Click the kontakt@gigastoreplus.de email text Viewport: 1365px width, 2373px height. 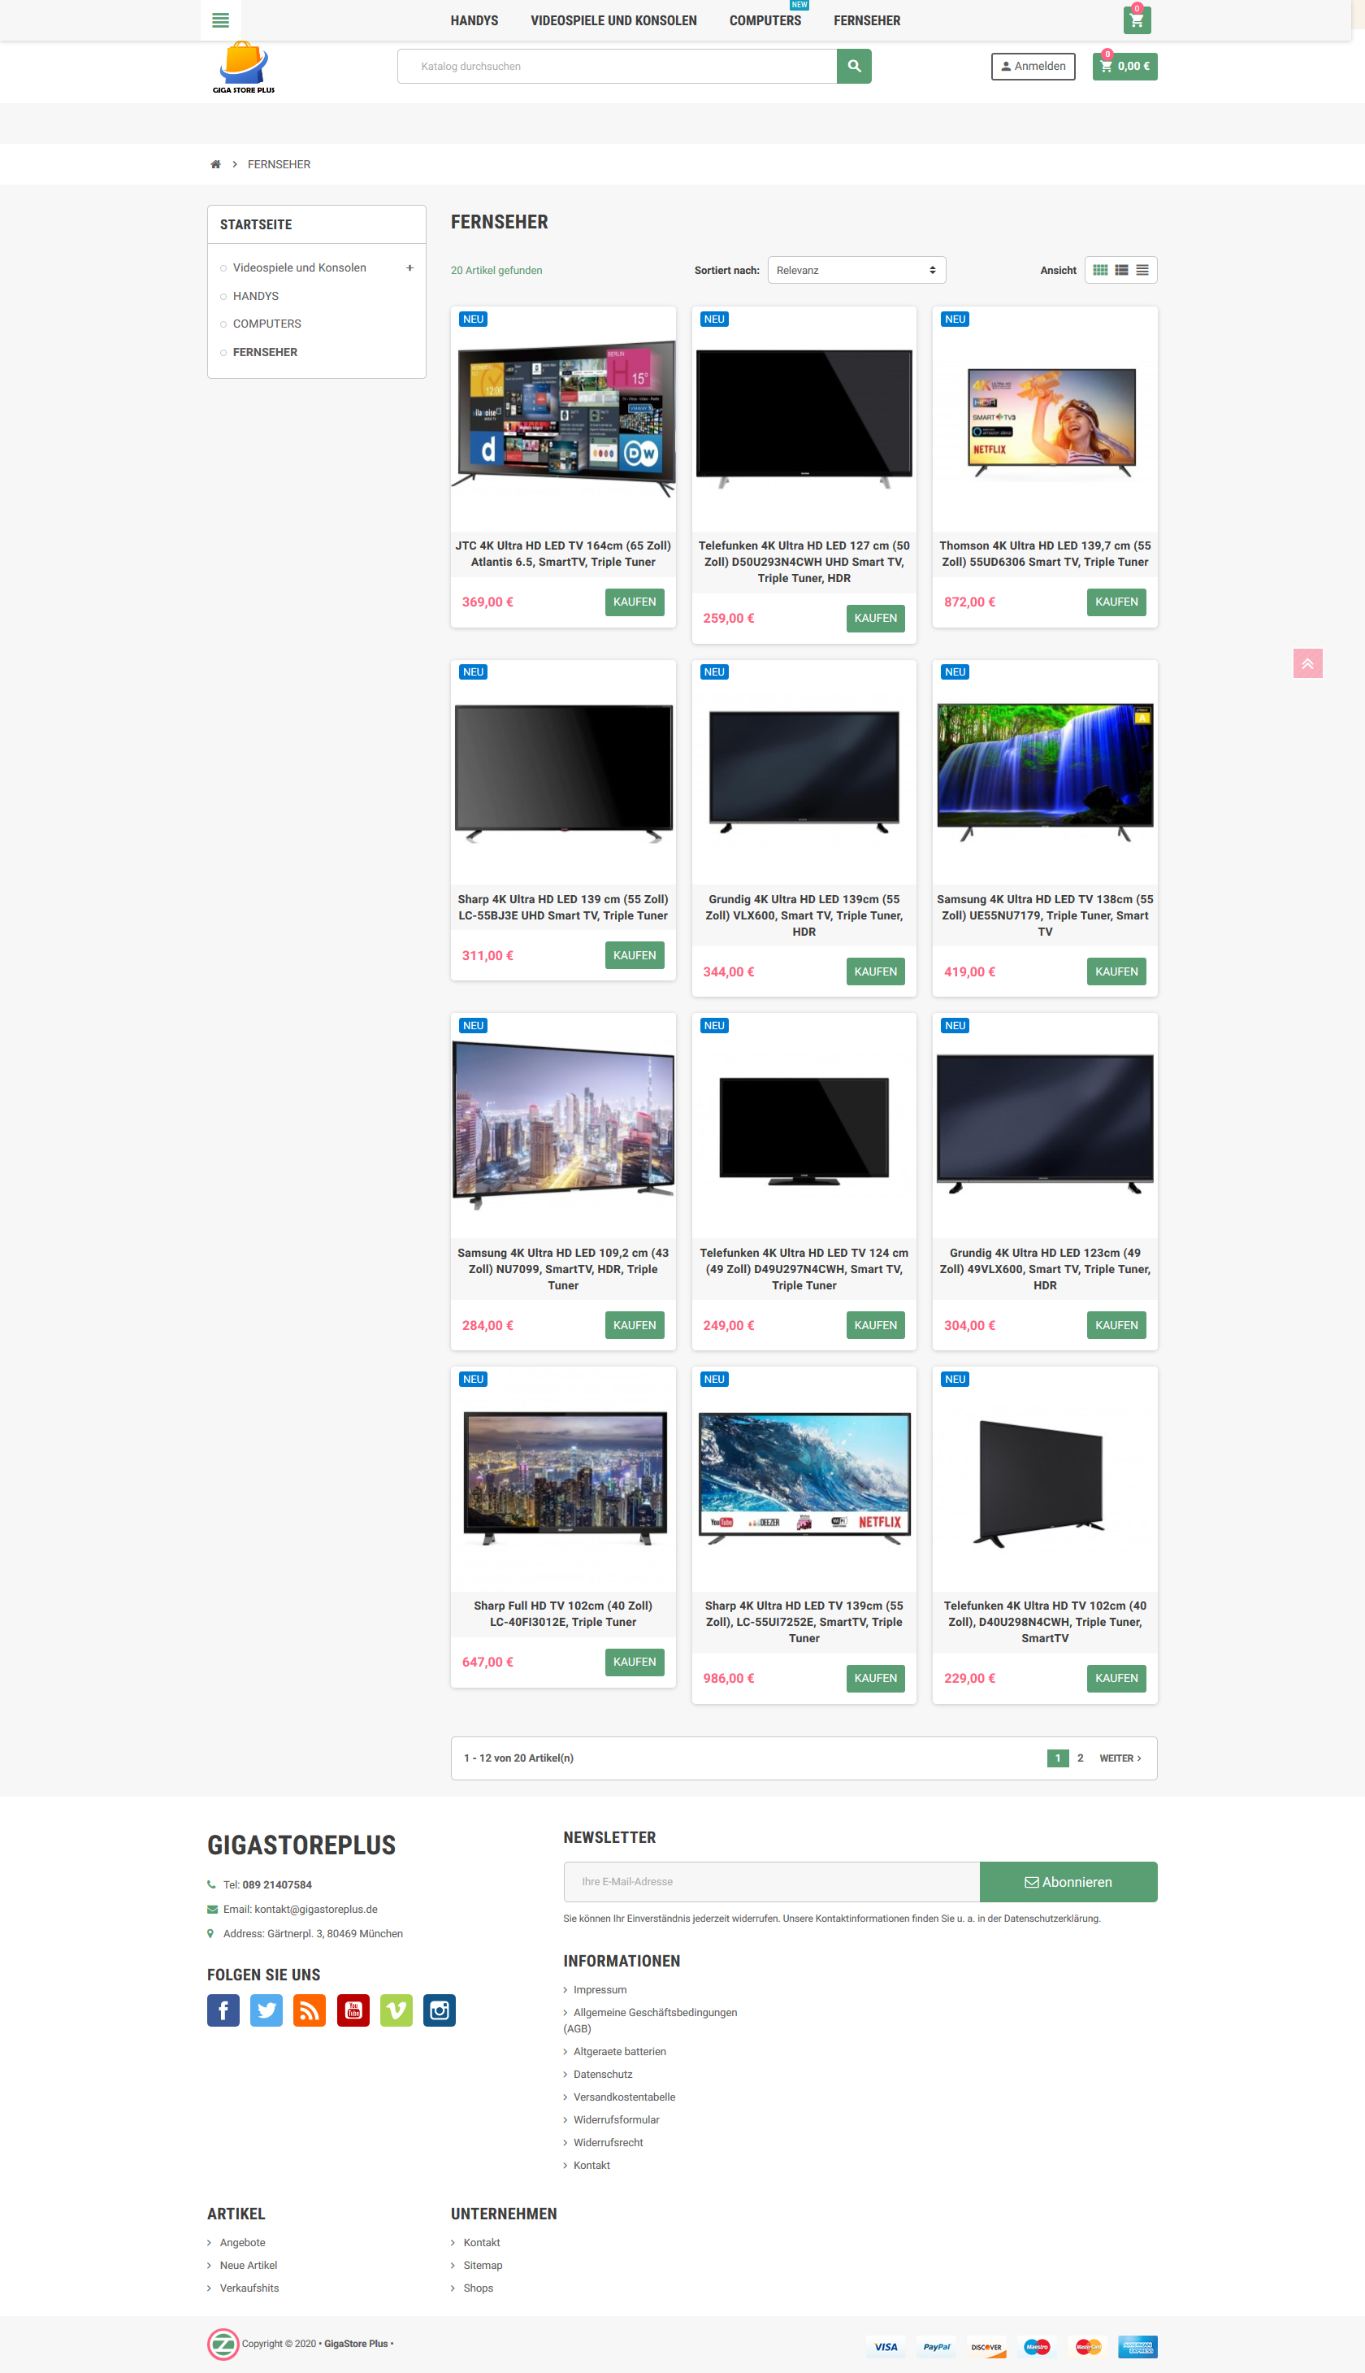pyautogui.click(x=316, y=1908)
